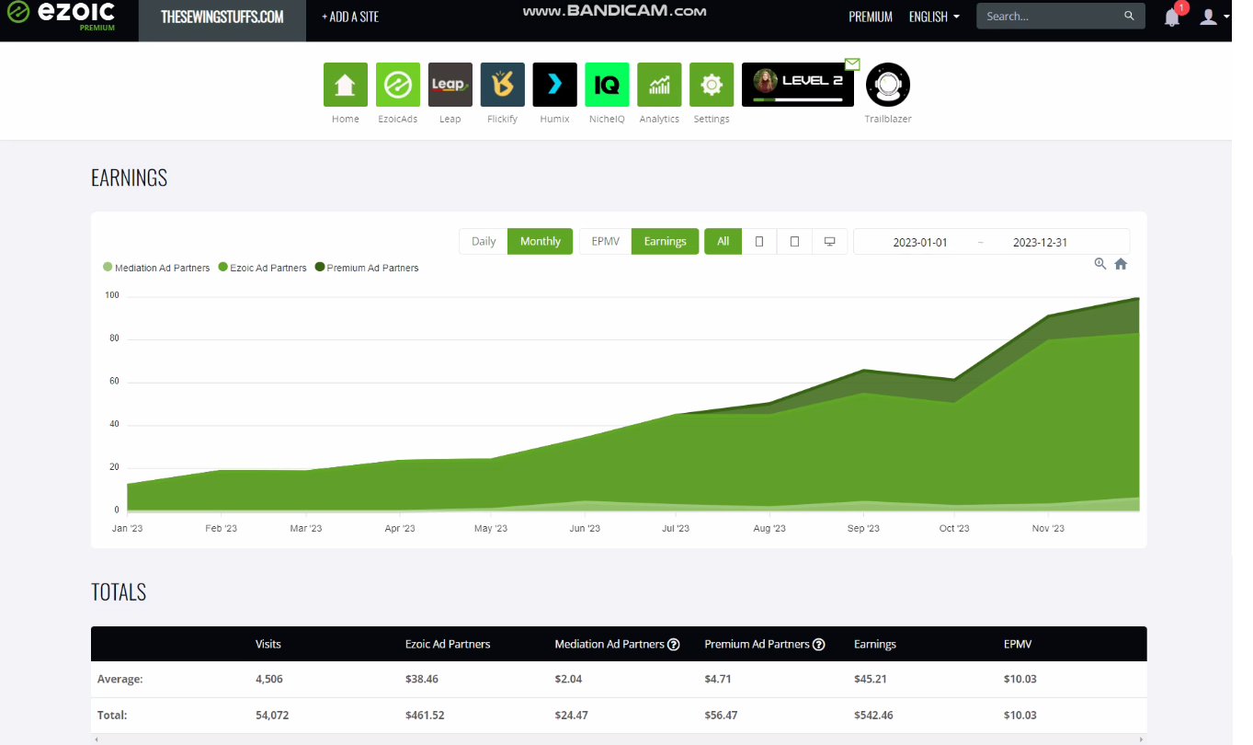The image size is (1253, 745).
Task: Click the horizontal scrollbar under totals table
Action: pos(618,739)
